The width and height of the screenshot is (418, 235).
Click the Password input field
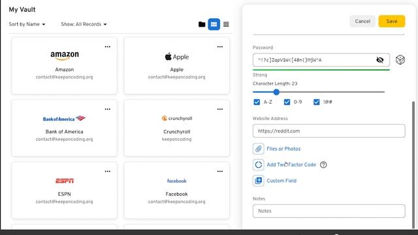pos(321,60)
